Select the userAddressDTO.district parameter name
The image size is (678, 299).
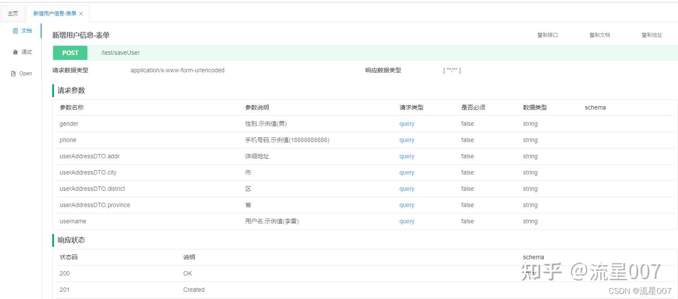pyautogui.click(x=92, y=189)
